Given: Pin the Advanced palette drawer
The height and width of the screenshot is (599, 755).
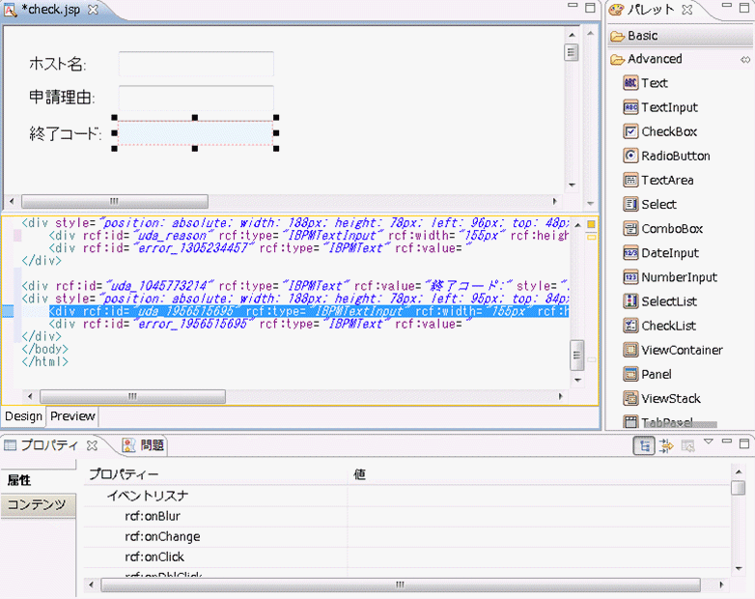Looking at the screenshot, I should pyautogui.click(x=744, y=59).
